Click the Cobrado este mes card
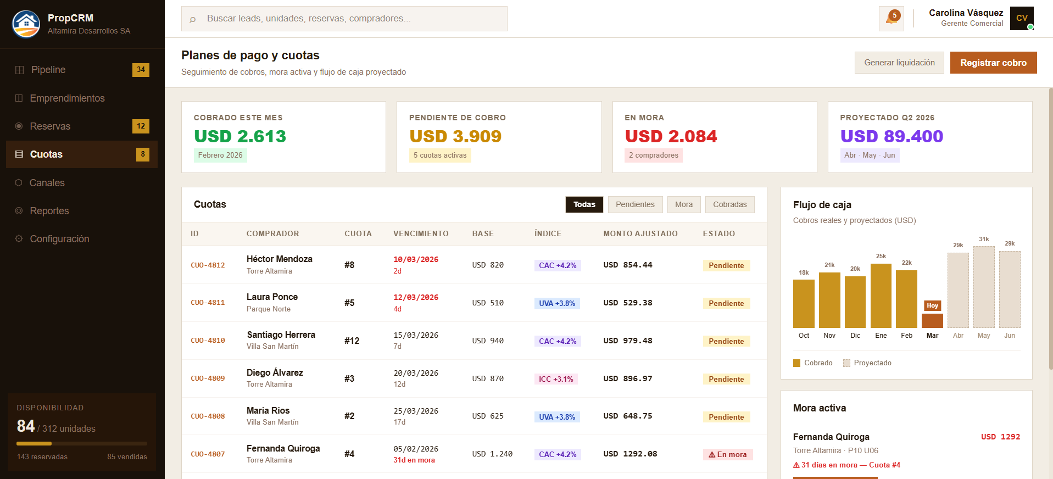The height and width of the screenshot is (479, 1053). [x=283, y=137]
